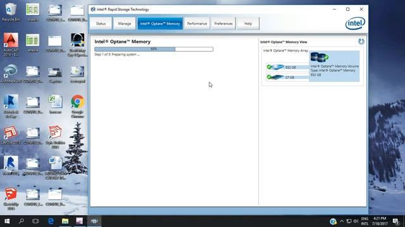
Task: Select the 932 GB disk in the array
Action: (x=287, y=67)
